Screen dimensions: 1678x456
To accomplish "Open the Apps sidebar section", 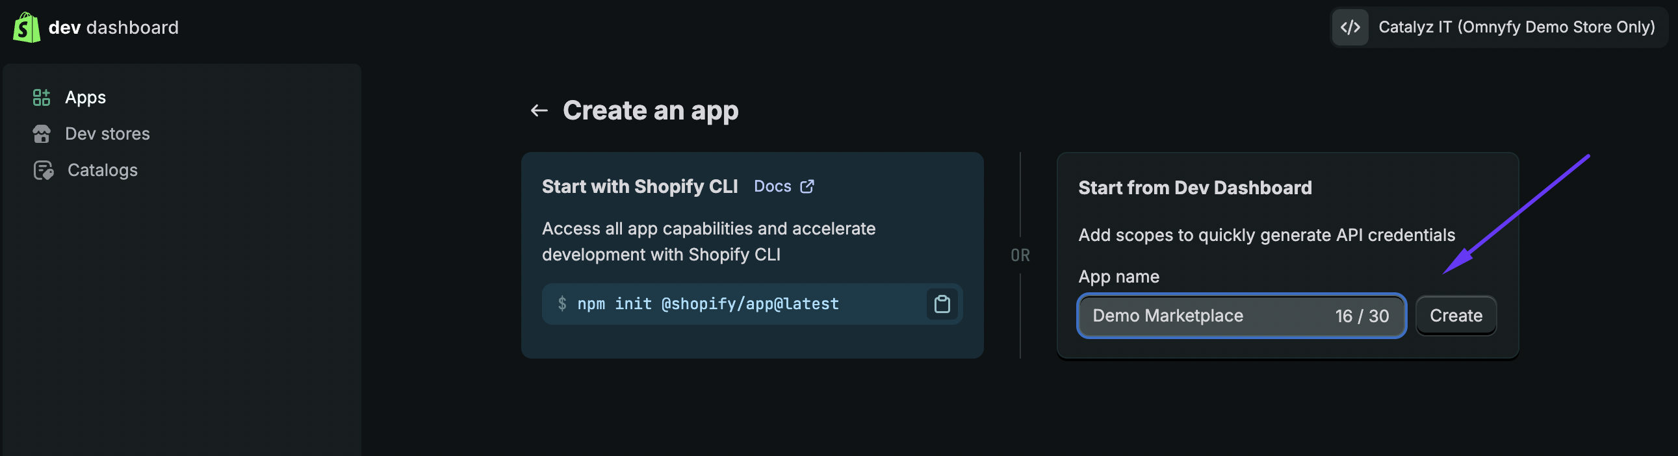I will pos(85,97).
